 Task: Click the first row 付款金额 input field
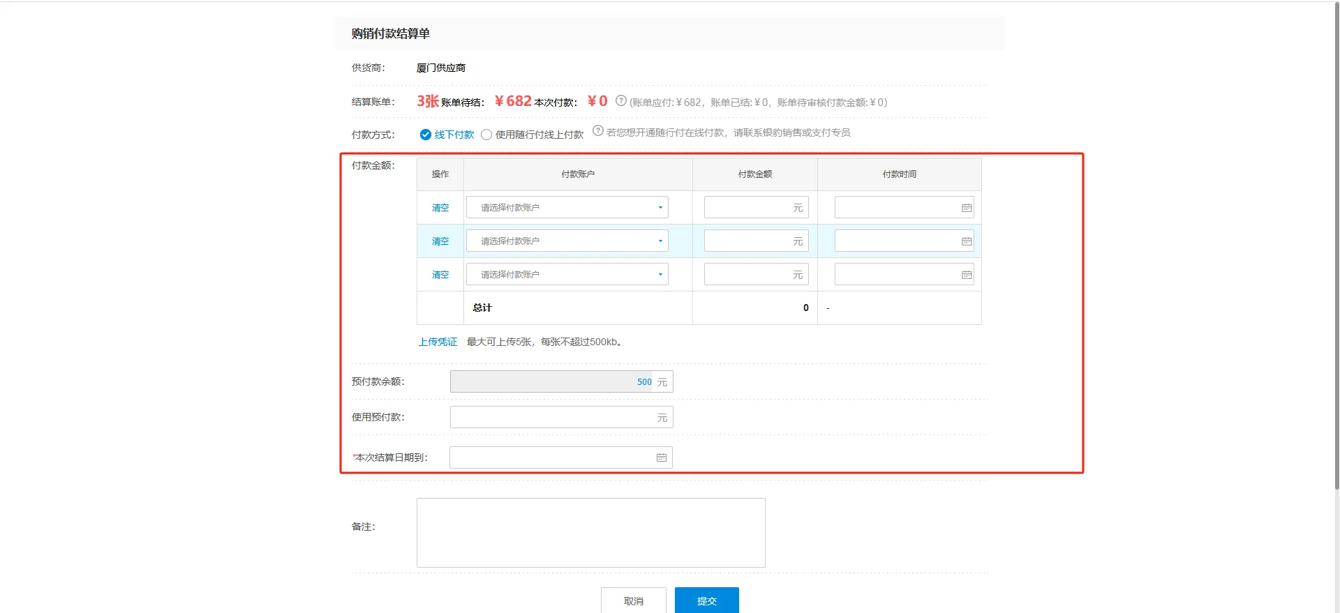pos(748,208)
